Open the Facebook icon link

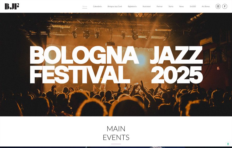coord(225,6)
